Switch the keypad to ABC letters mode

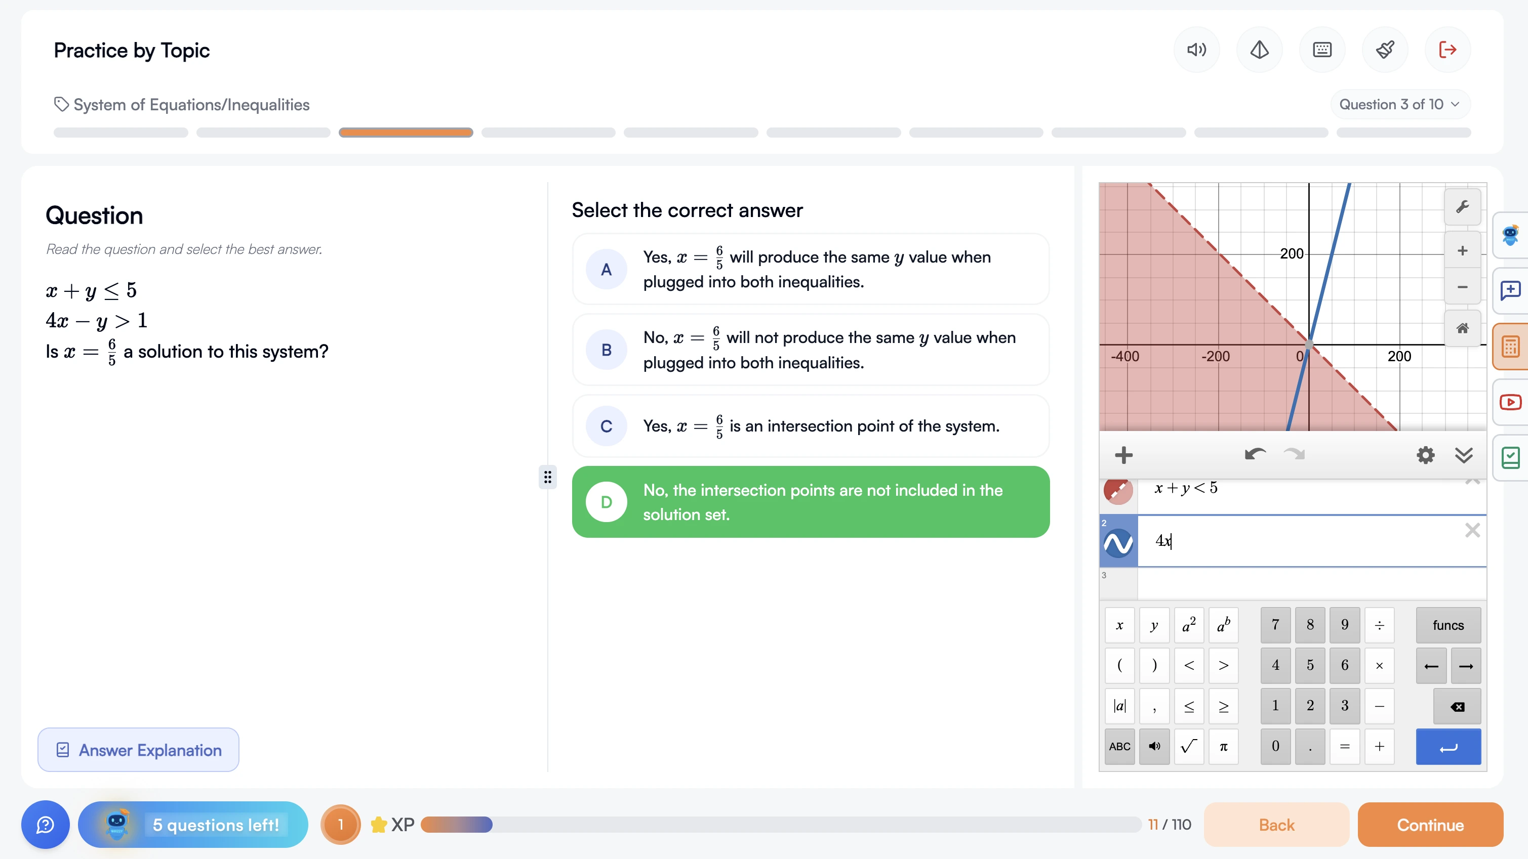point(1119,746)
